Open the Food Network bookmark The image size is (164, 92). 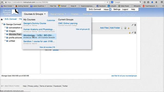[150, 6]
